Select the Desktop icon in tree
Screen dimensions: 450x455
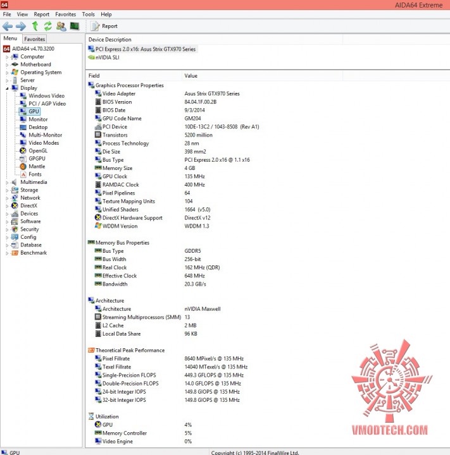(x=23, y=127)
